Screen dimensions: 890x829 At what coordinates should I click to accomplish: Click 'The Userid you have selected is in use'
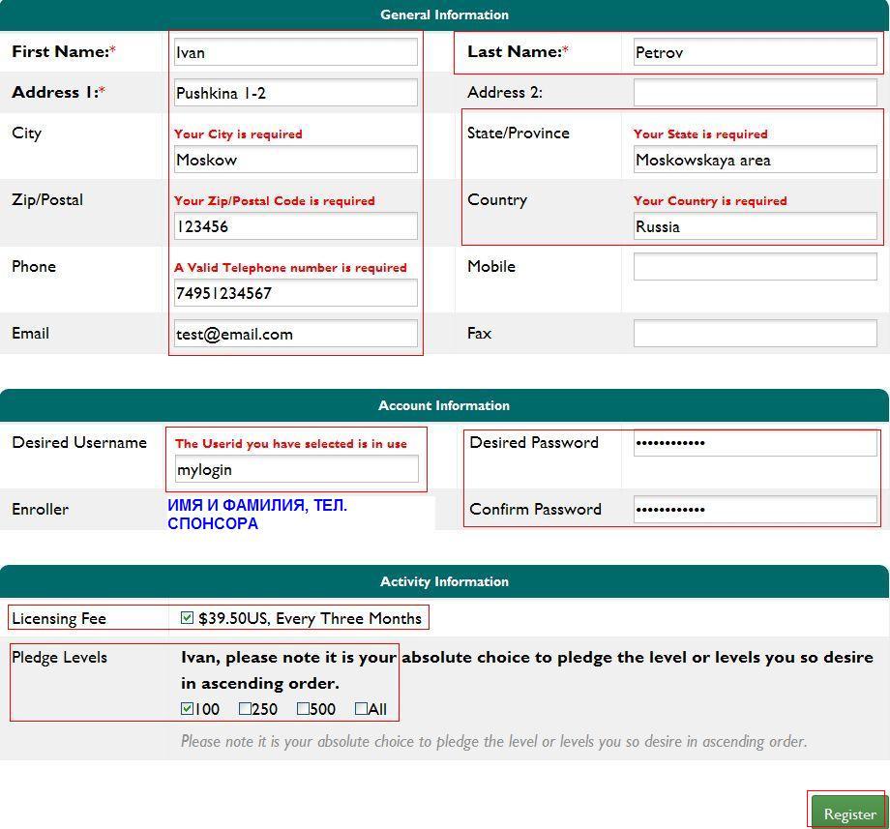pos(290,444)
